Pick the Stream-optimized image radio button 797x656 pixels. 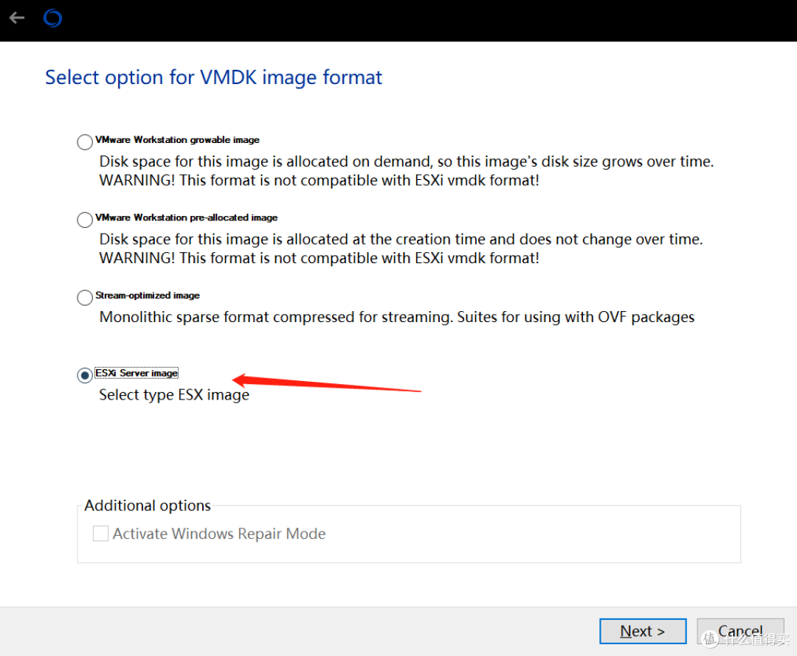[85, 298]
